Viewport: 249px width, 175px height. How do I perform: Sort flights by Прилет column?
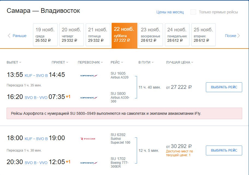[60, 62]
